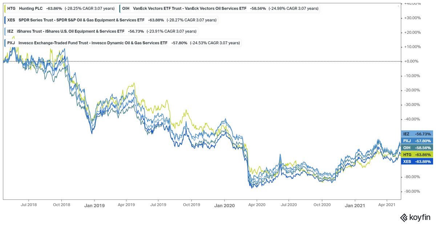Click the Oct 2019 axis label
This screenshot has height=225, width=436.
[191, 205]
